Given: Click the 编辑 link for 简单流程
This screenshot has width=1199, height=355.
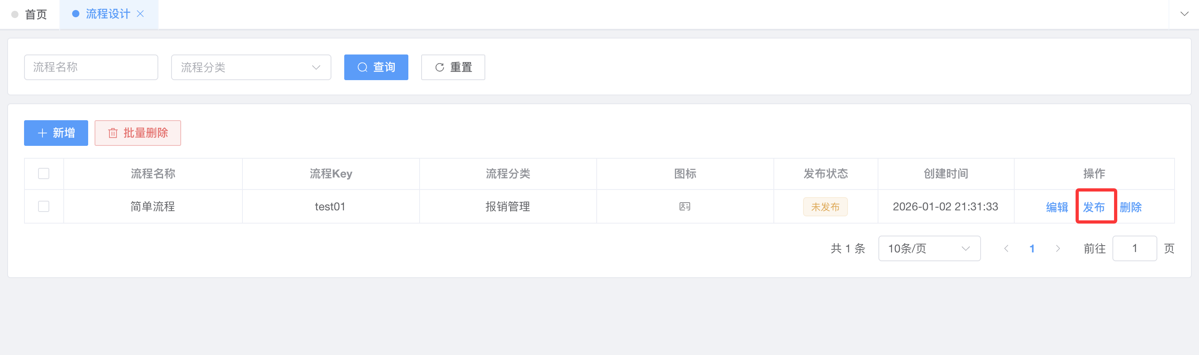Looking at the screenshot, I should pyautogui.click(x=1057, y=207).
